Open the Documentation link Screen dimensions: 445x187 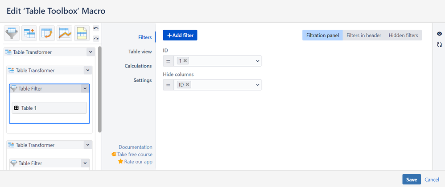pos(136,147)
